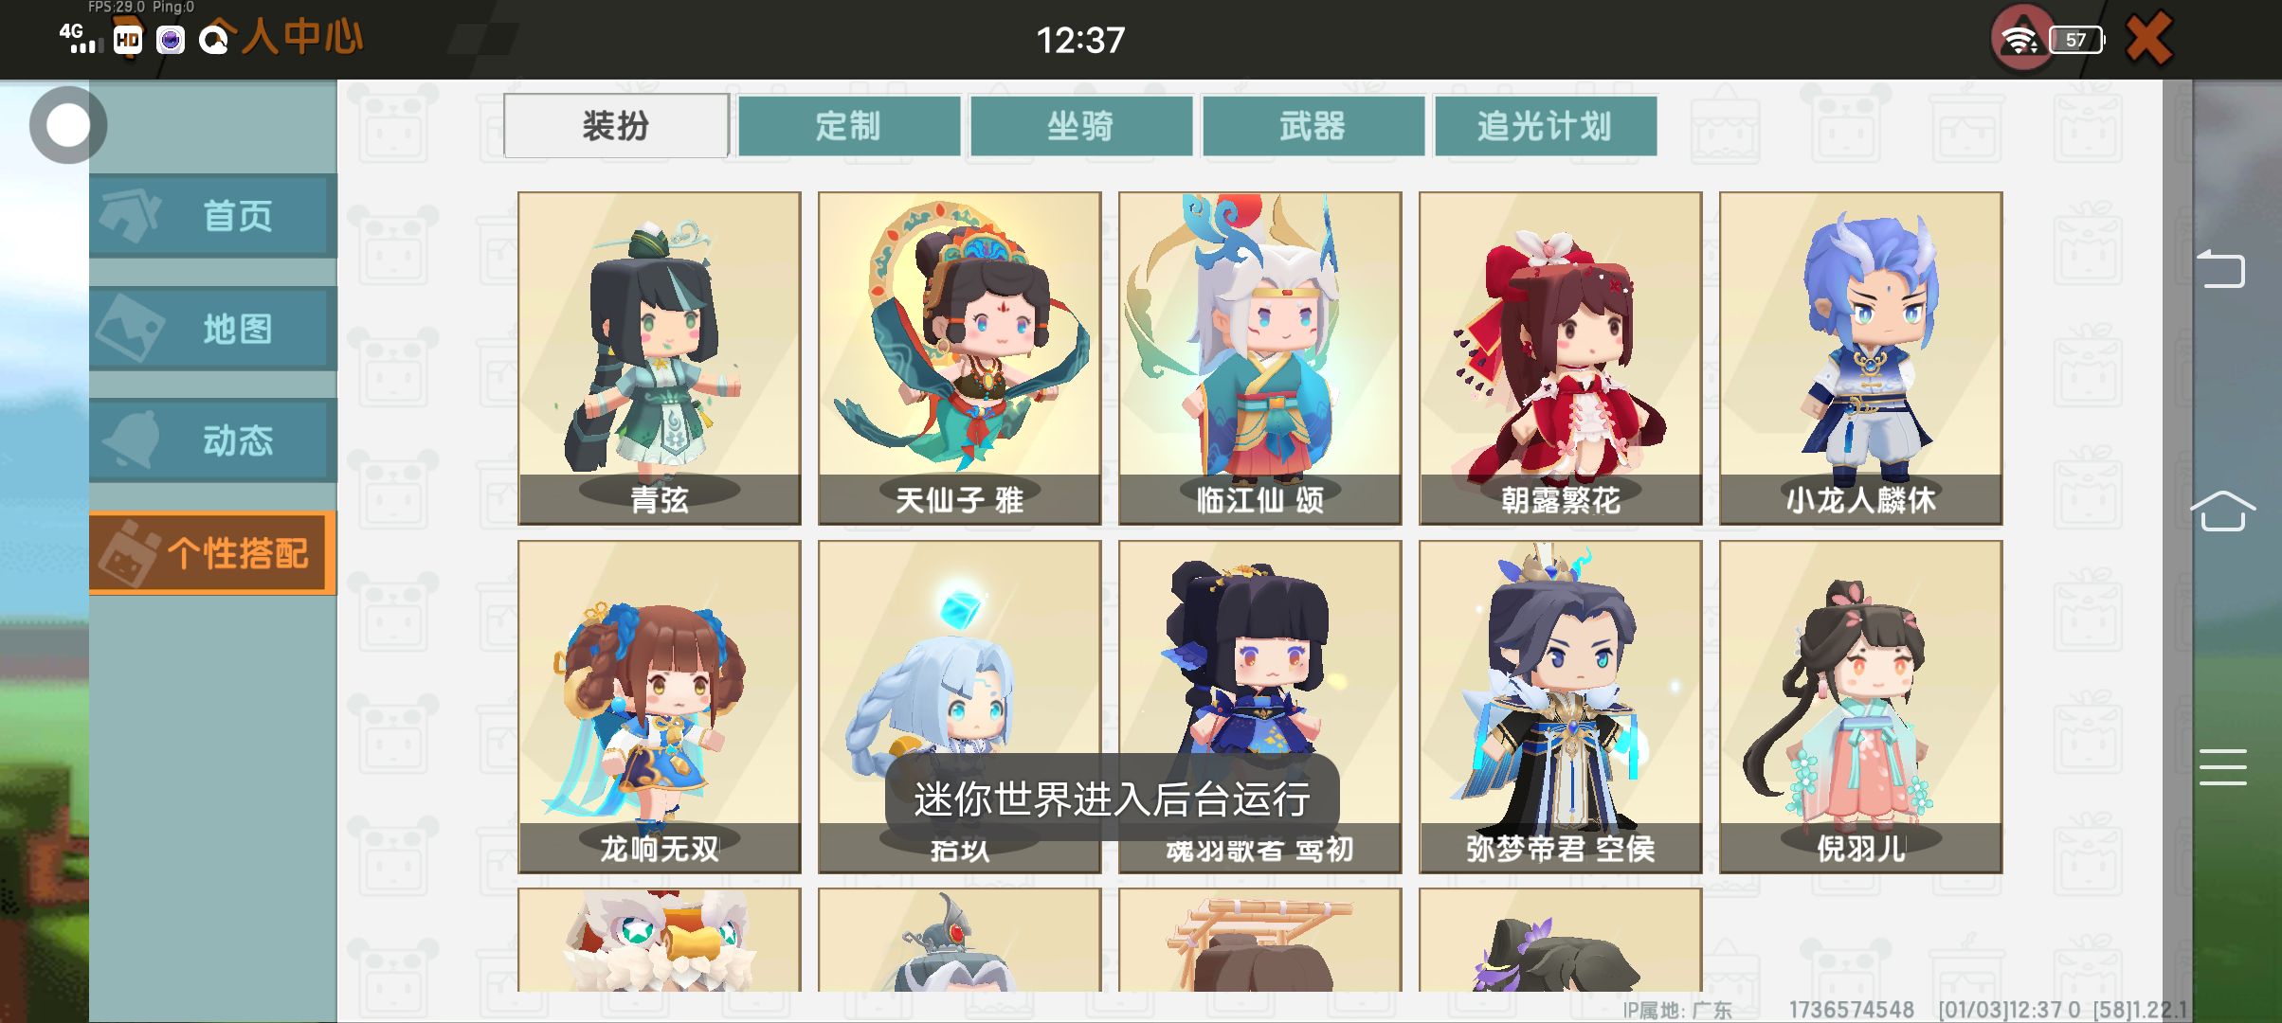Open the 追光计划 tab

click(1546, 126)
